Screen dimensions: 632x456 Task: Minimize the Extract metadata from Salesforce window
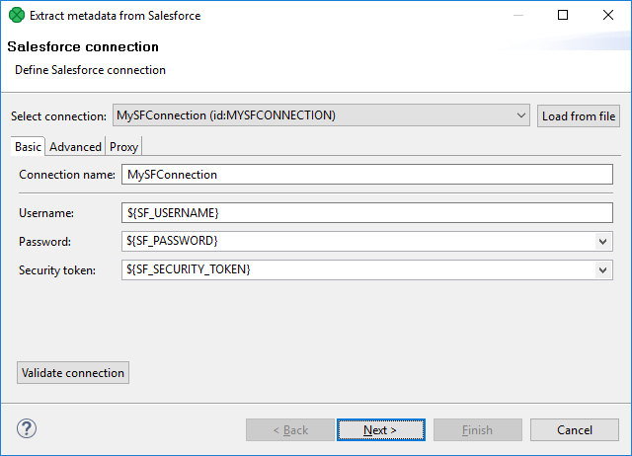point(517,16)
